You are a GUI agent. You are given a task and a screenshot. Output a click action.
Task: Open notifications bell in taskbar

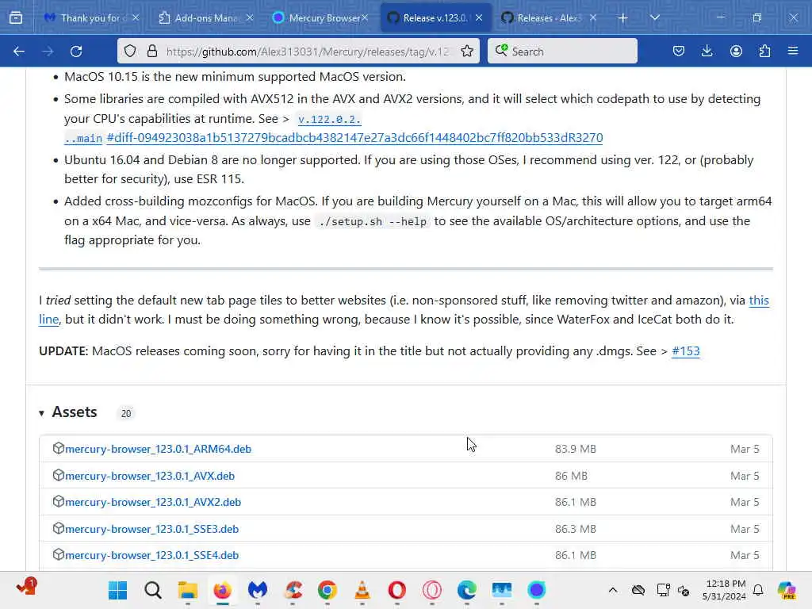[x=758, y=590]
